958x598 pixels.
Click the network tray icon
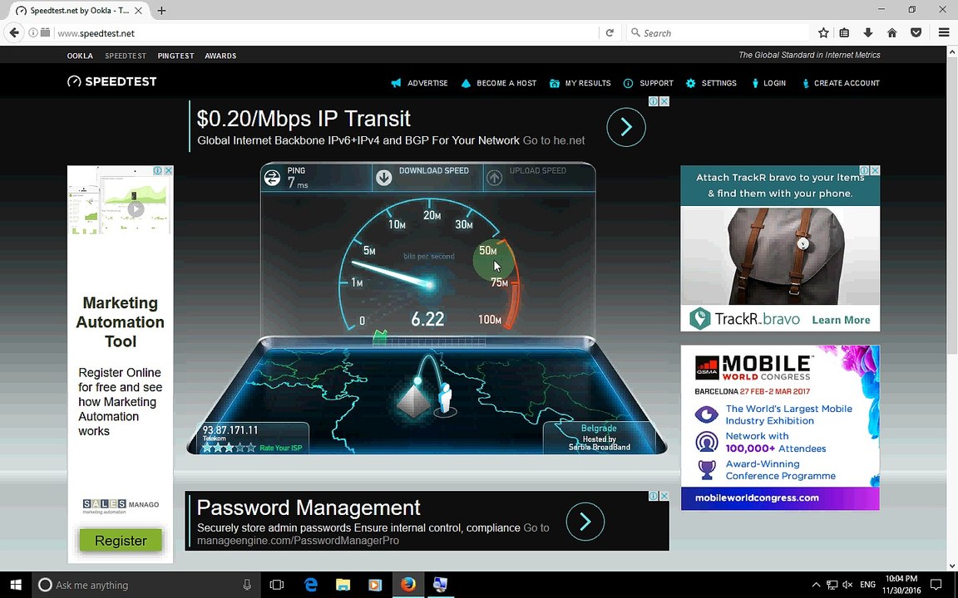point(832,585)
